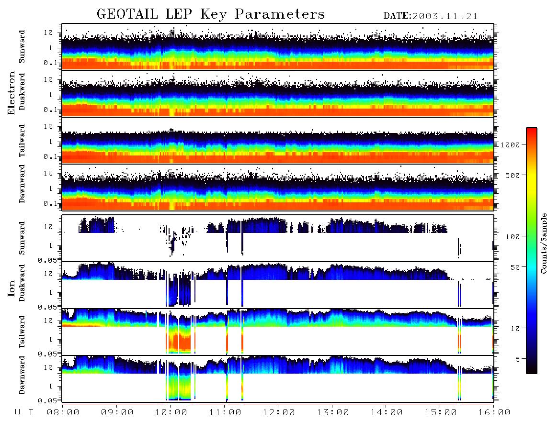547x421 pixels.
Task: Select the Ion "Tailward" panel label
Action: coord(22,332)
